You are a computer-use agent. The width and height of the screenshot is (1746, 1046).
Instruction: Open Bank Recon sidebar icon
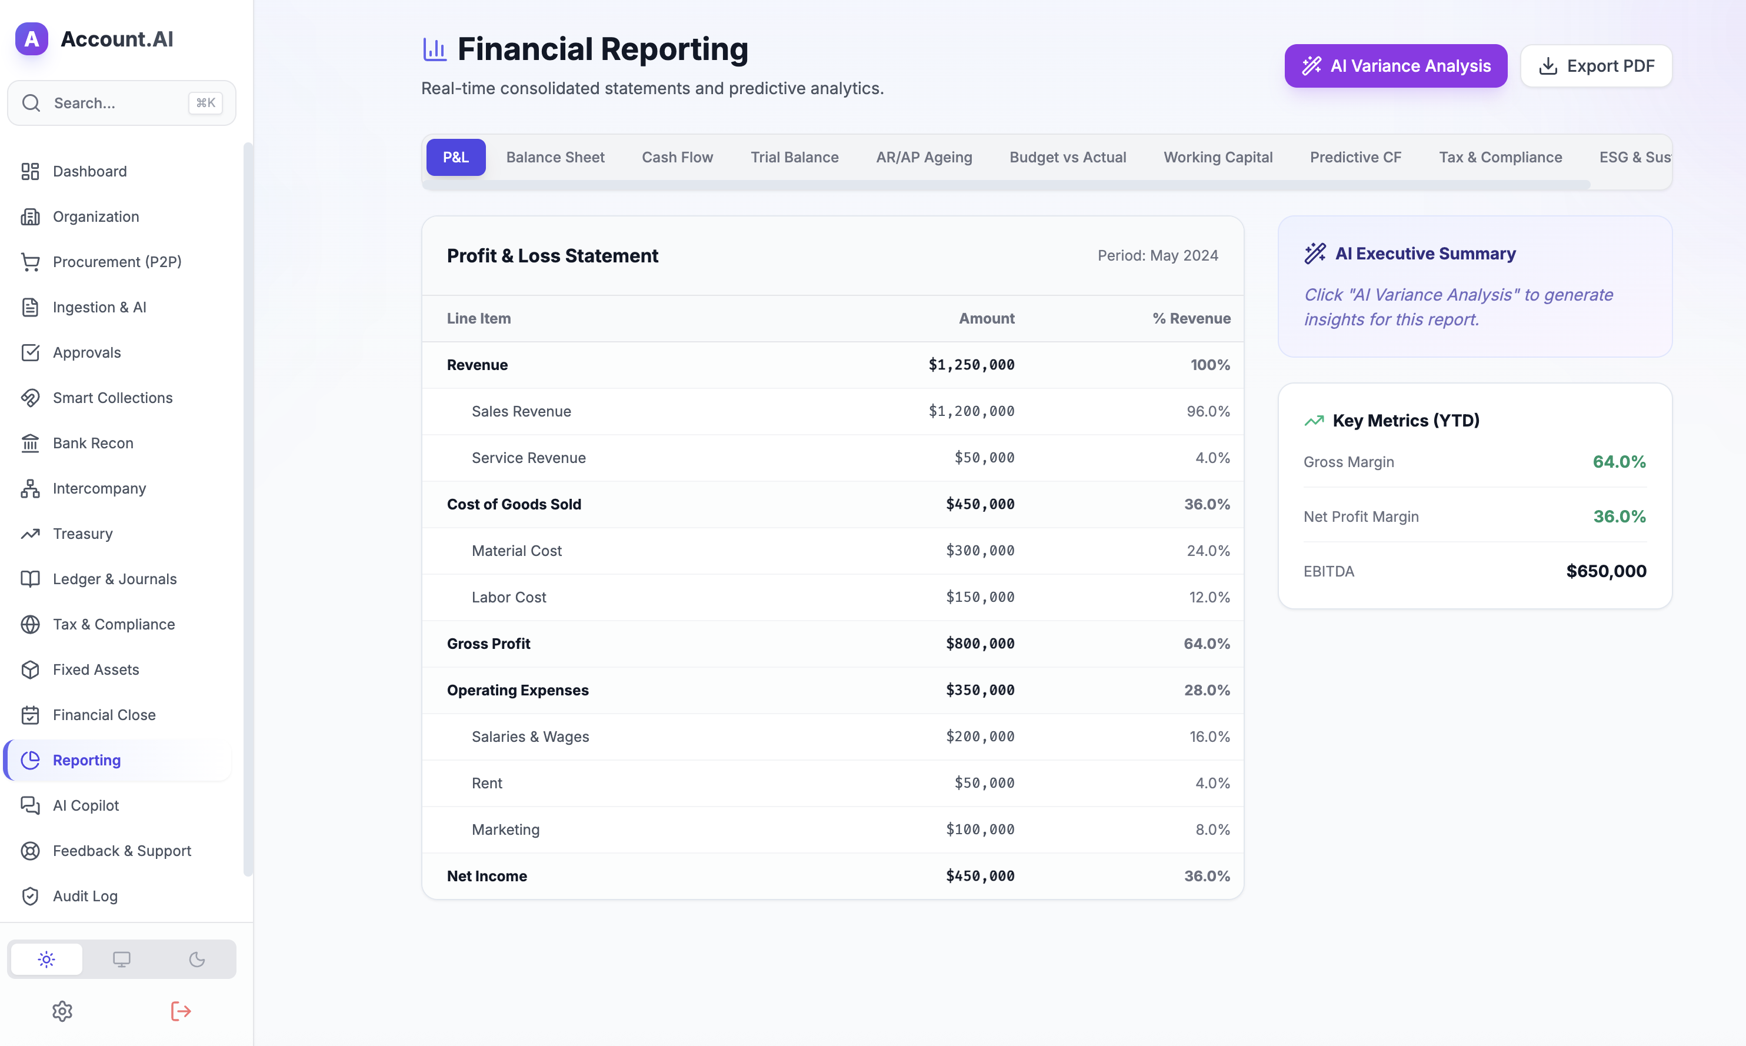pyautogui.click(x=31, y=442)
